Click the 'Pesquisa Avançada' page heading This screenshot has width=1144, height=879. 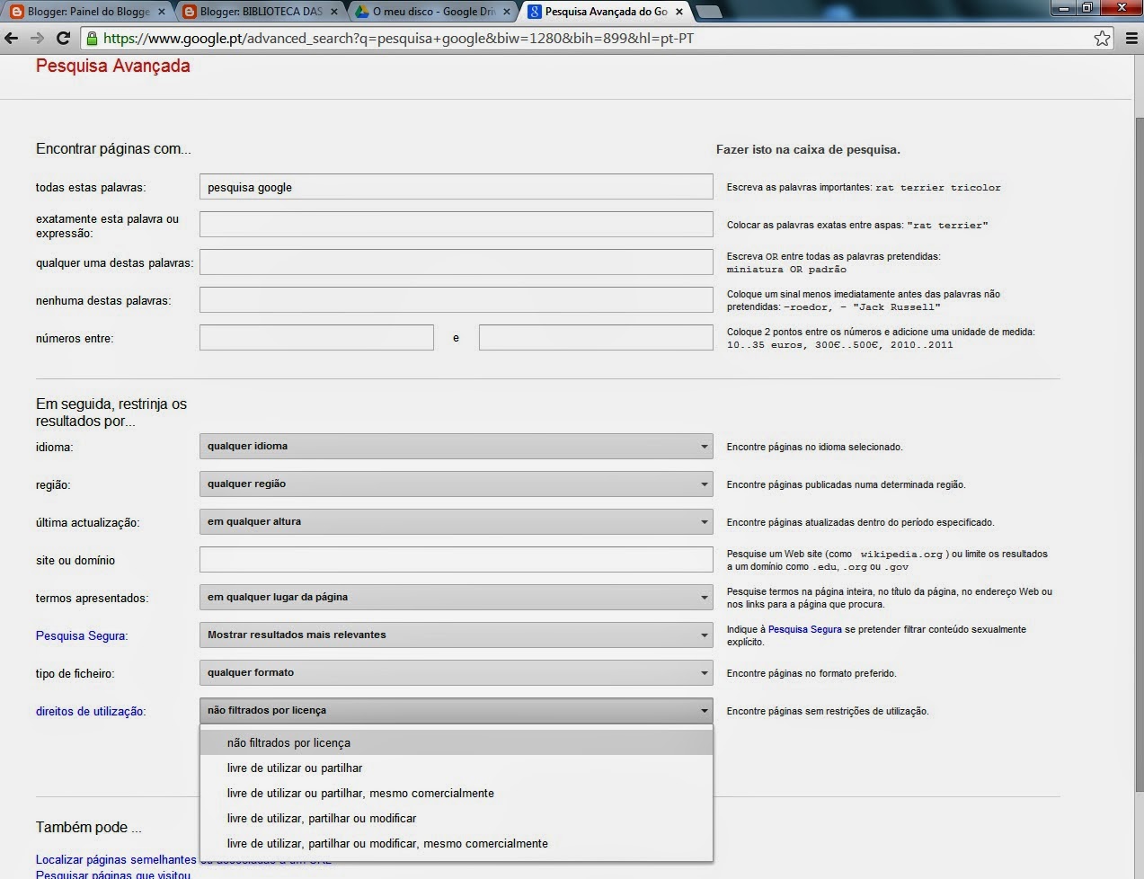pos(112,66)
